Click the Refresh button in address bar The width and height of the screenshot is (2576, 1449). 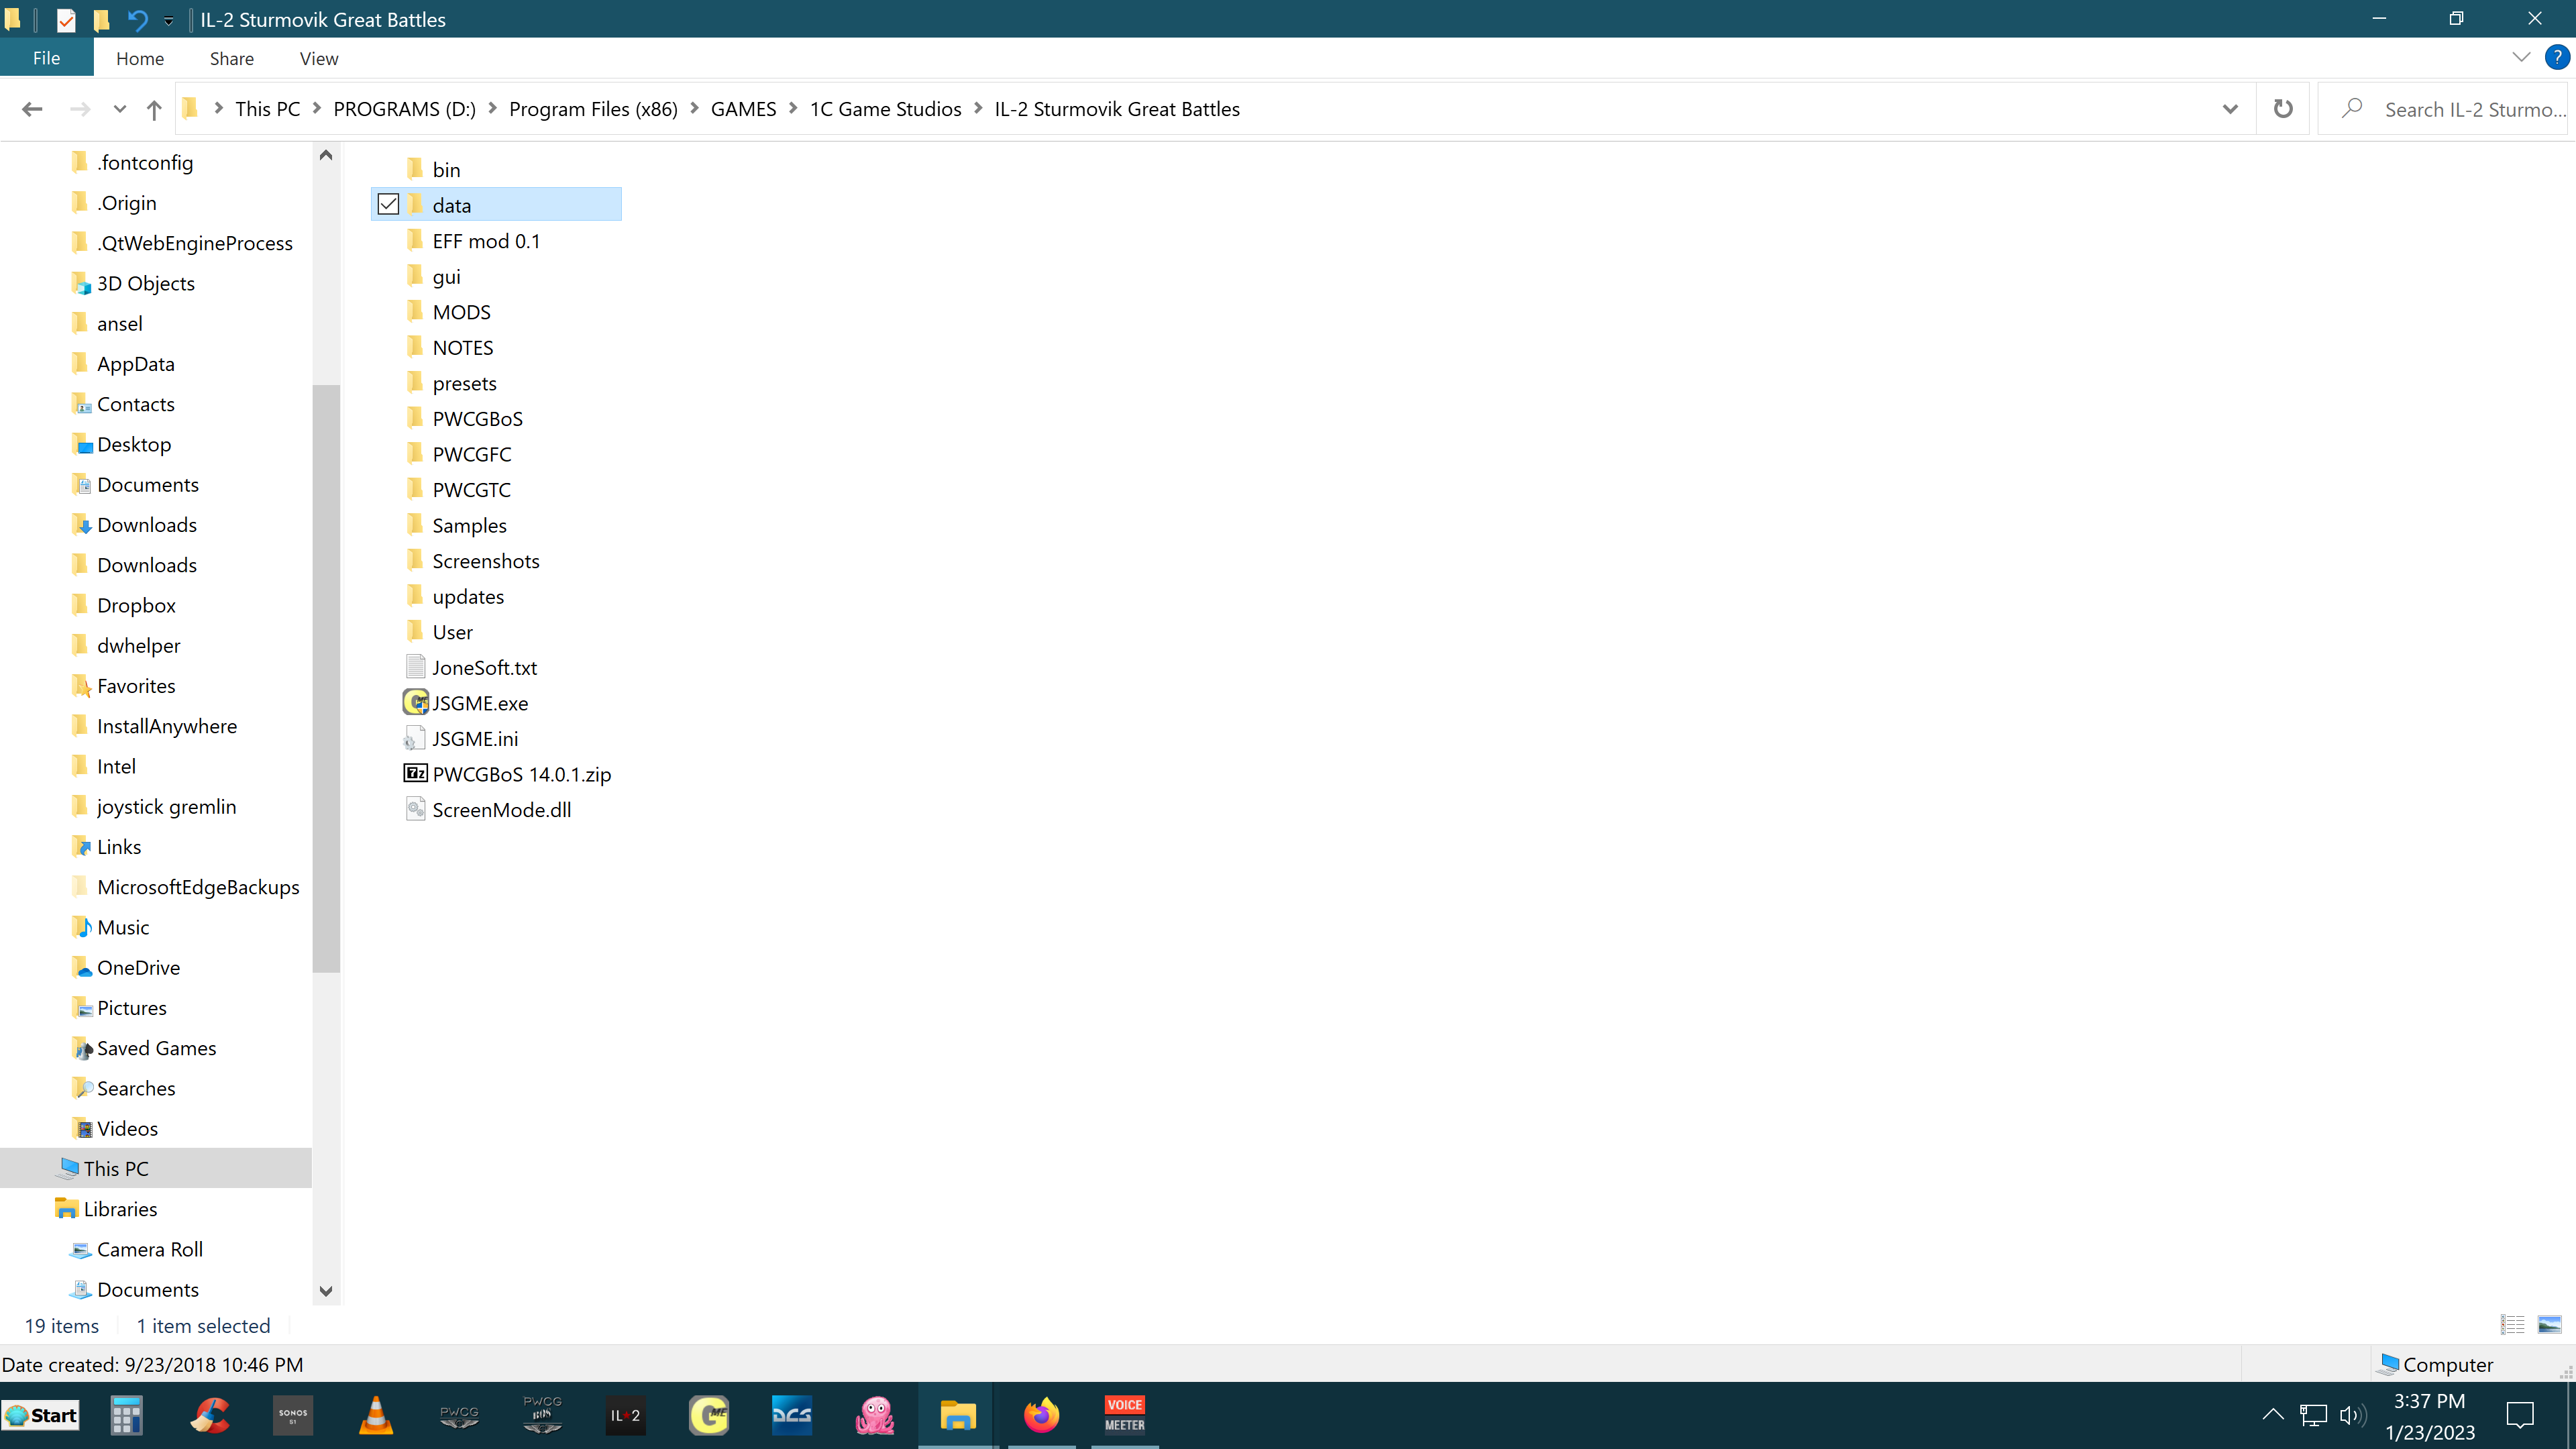point(2282,109)
